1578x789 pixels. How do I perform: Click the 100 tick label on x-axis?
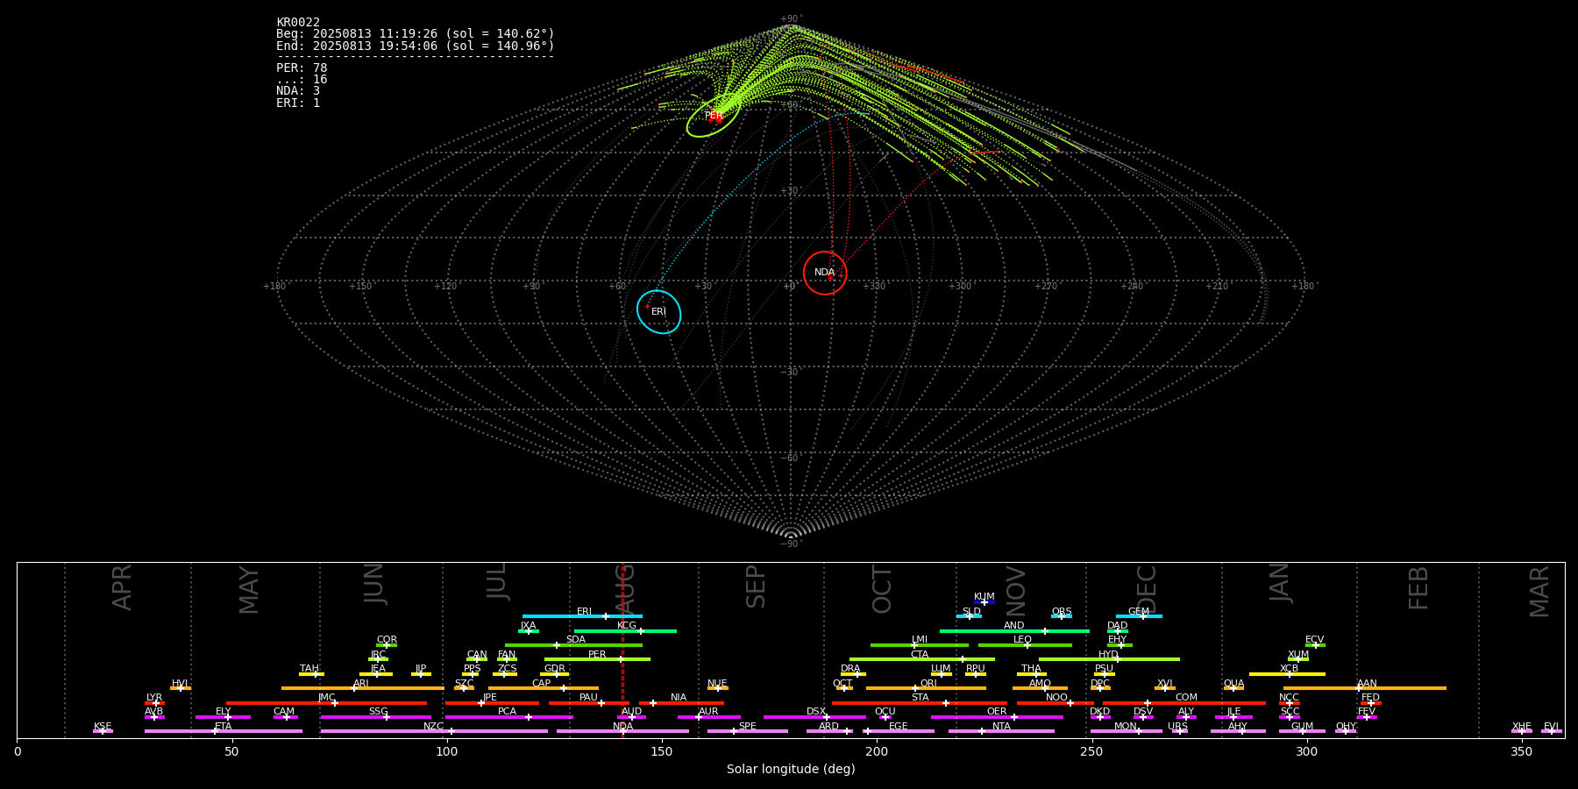(447, 751)
